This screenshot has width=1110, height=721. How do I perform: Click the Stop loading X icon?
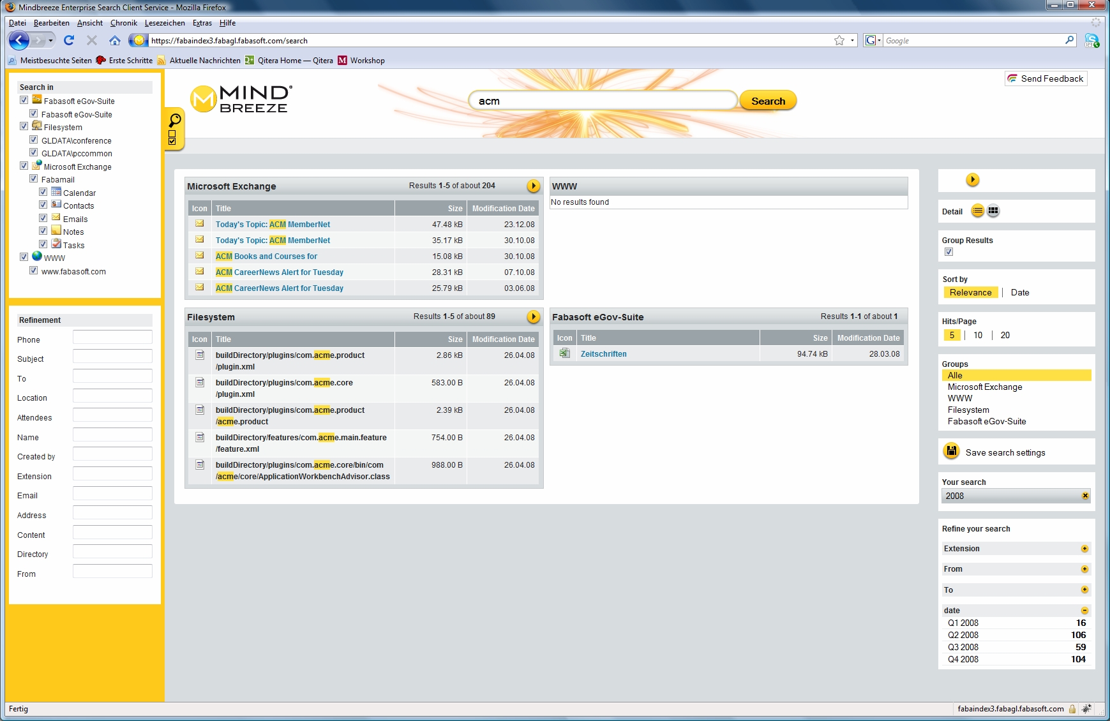tap(92, 40)
